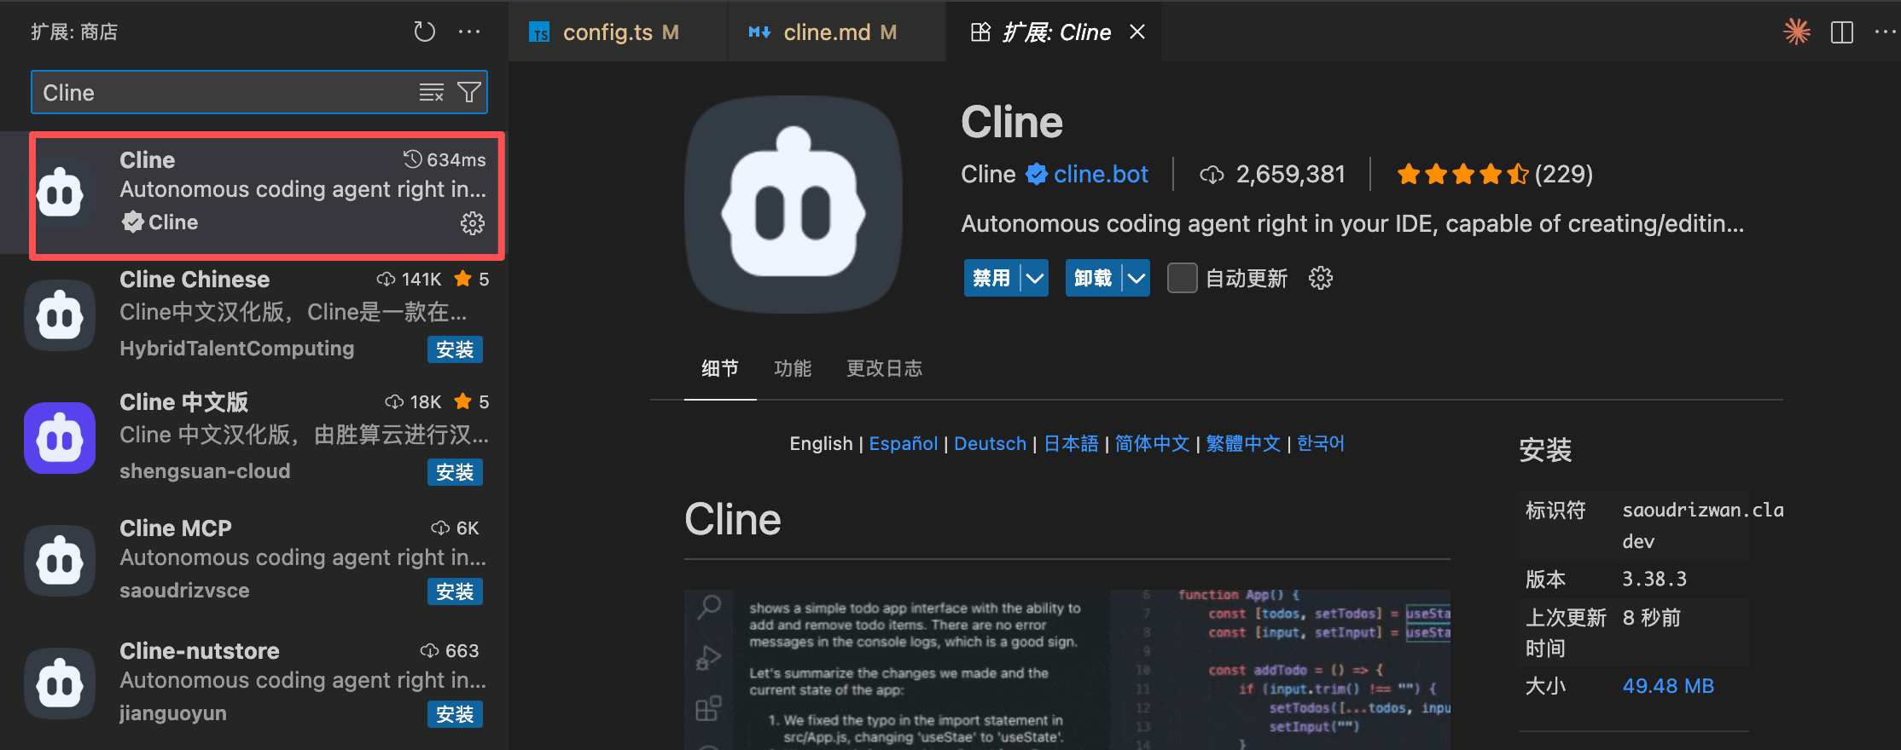
Task: Install Cline Chinese with 安装 button
Action: (x=455, y=349)
